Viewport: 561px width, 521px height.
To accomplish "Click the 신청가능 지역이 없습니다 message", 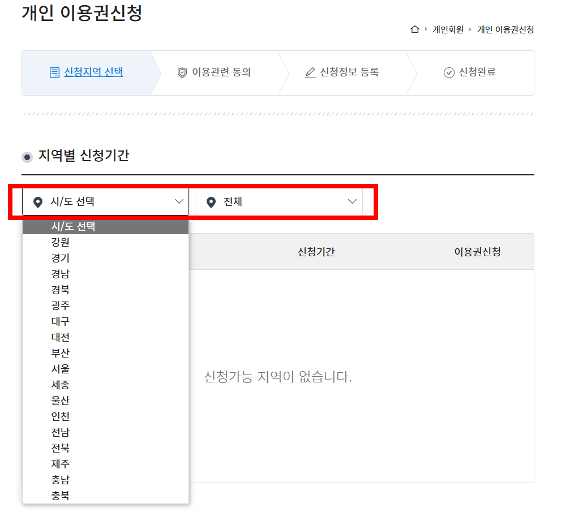I will pos(278,377).
